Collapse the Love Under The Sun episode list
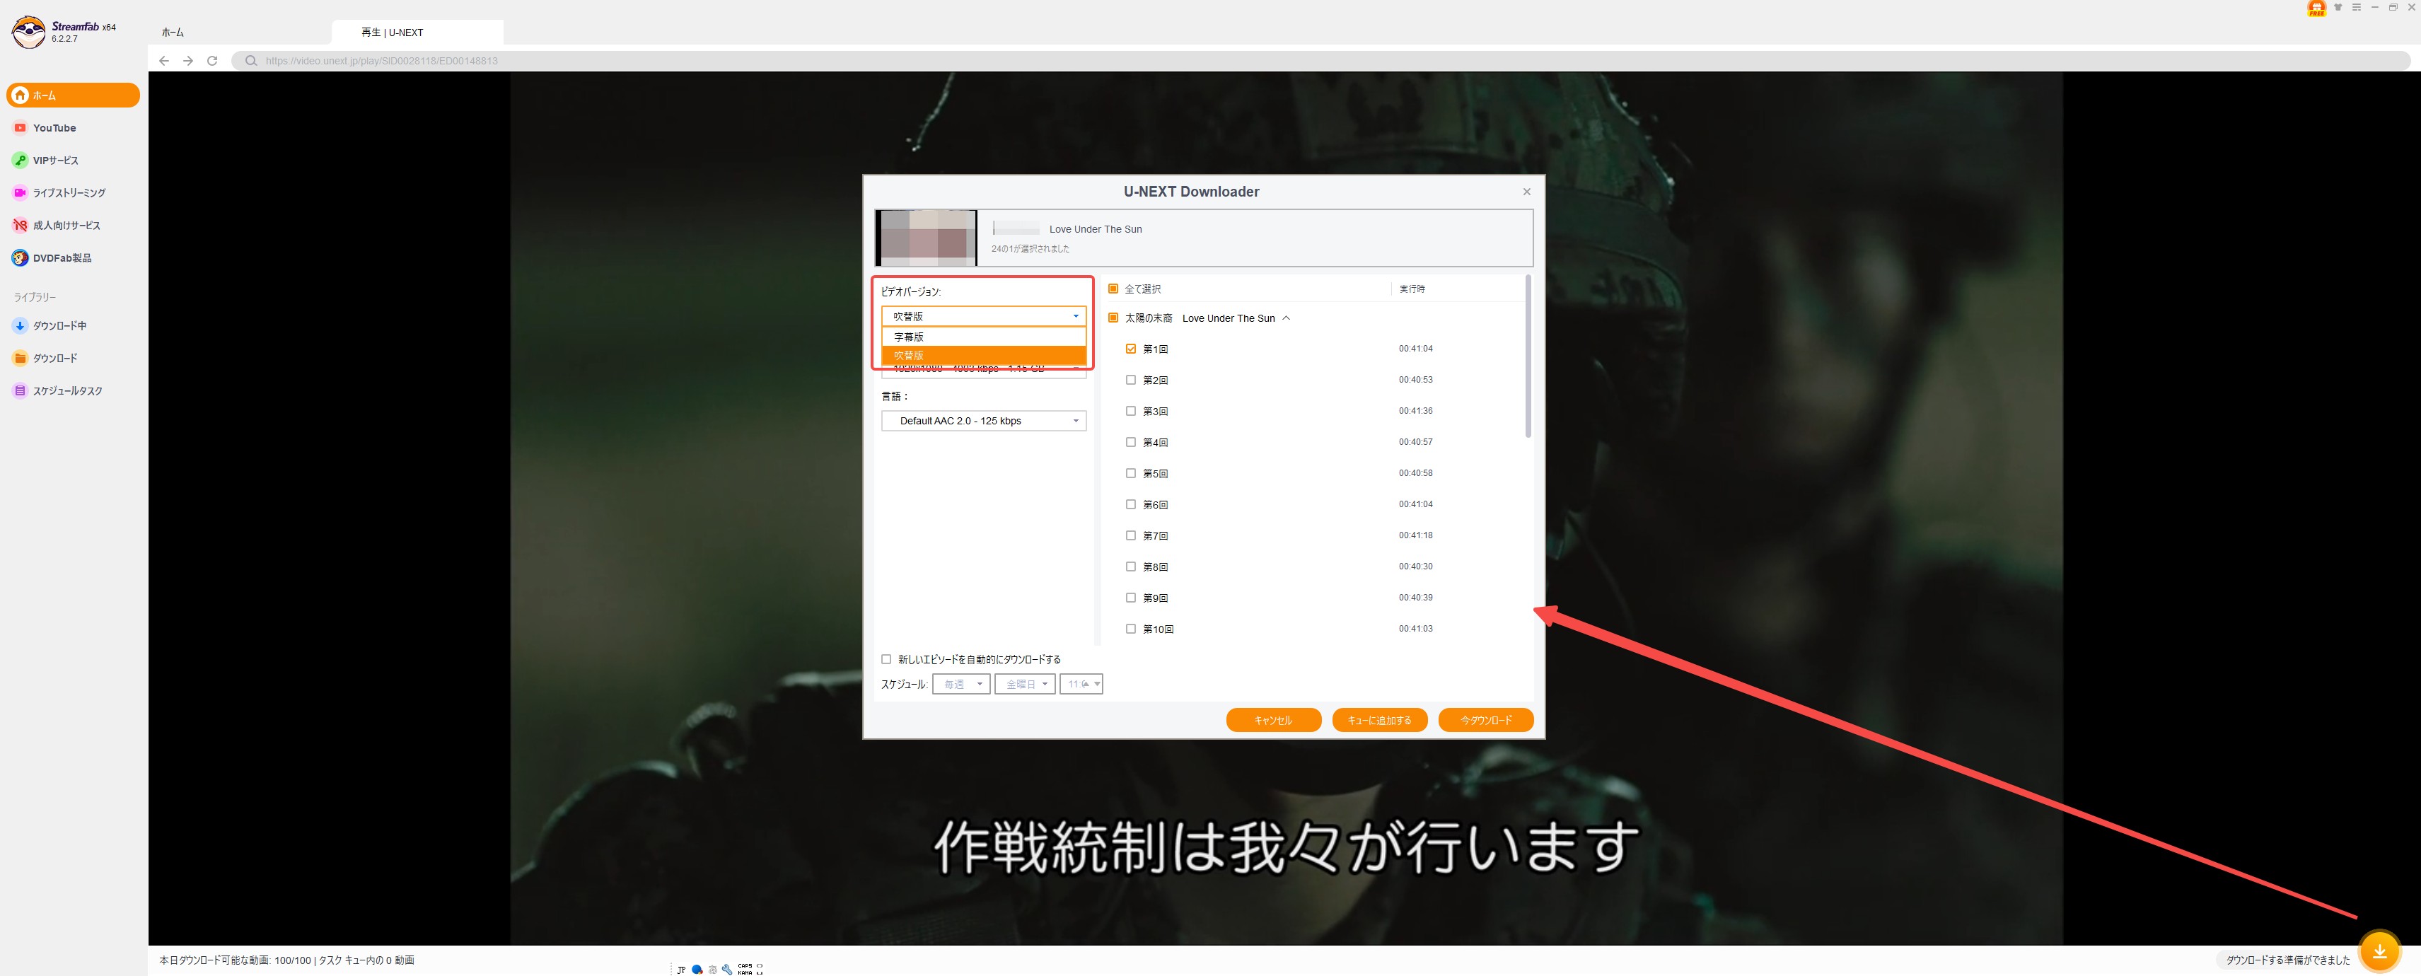 tap(1286, 318)
